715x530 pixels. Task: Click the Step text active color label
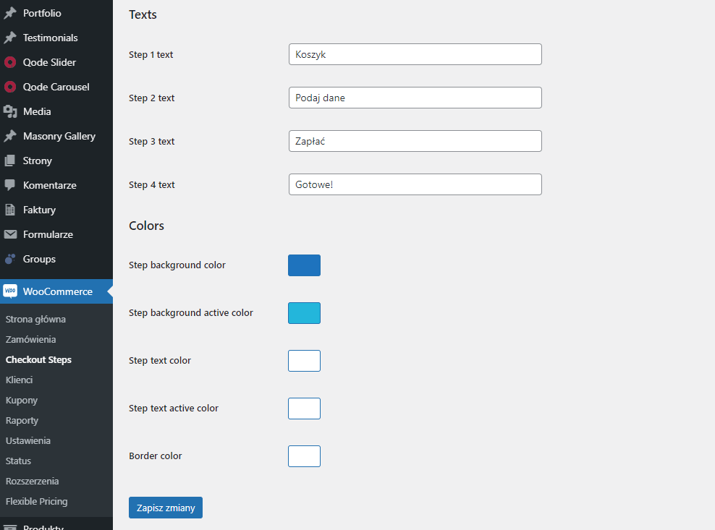point(174,408)
